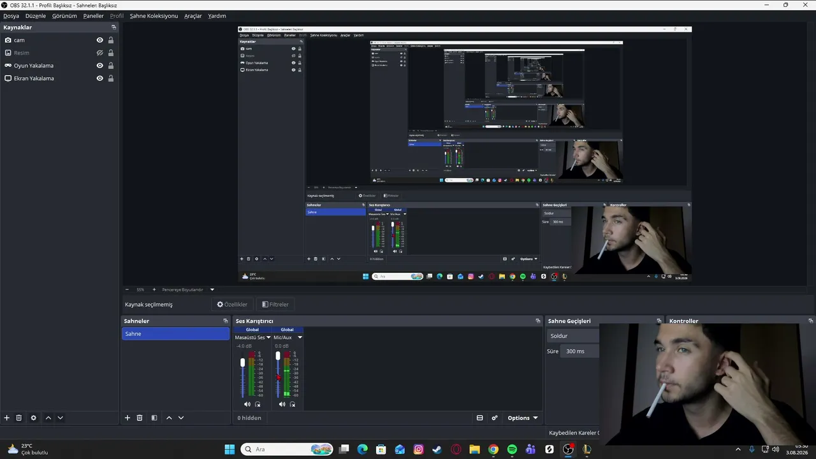This screenshot has width=816, height=459.
Task: Show the Resim source
Action: click(99, 53)
